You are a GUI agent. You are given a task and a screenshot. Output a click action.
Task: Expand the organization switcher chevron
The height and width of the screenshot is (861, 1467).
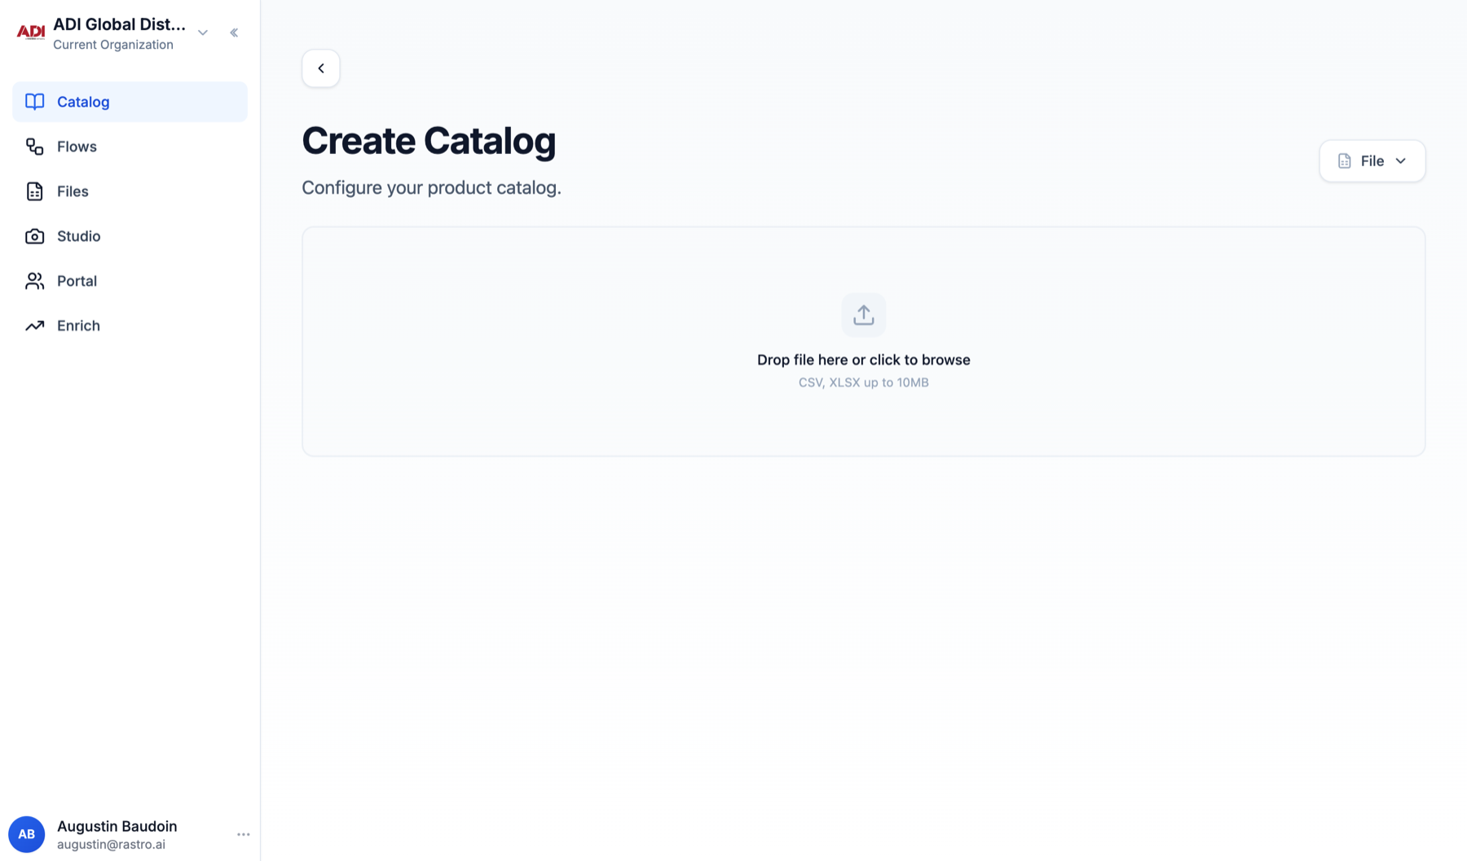(203, 33)
